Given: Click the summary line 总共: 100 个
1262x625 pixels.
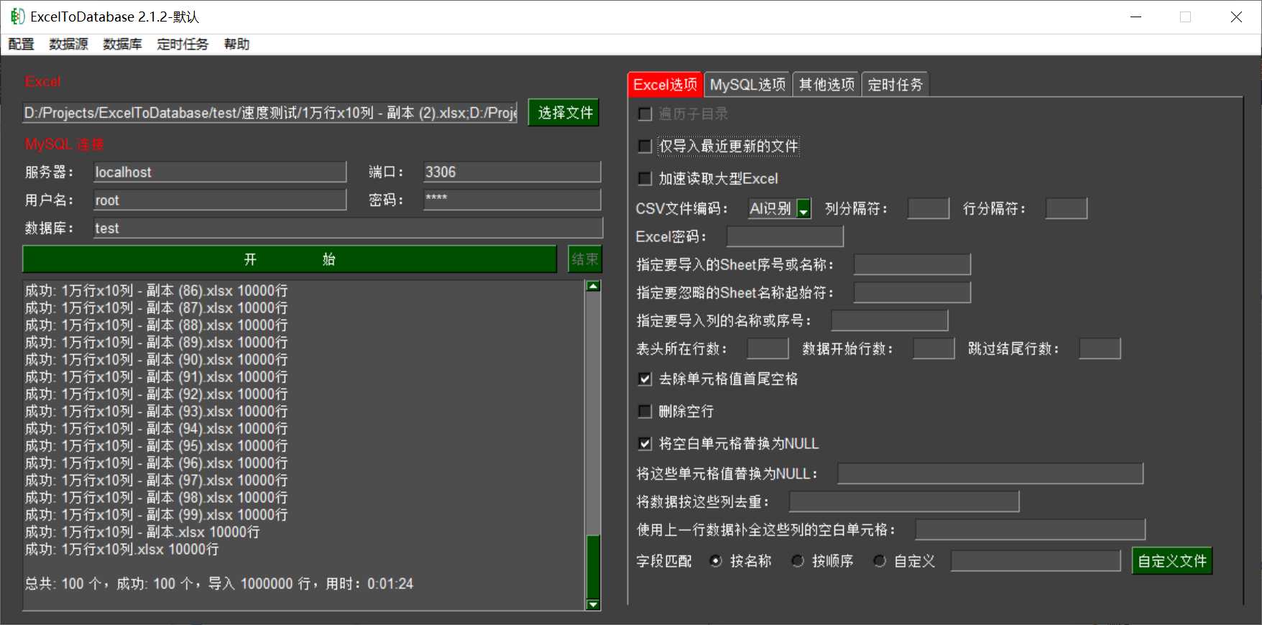Looking at the screenshot, I should tap(219, 584).
